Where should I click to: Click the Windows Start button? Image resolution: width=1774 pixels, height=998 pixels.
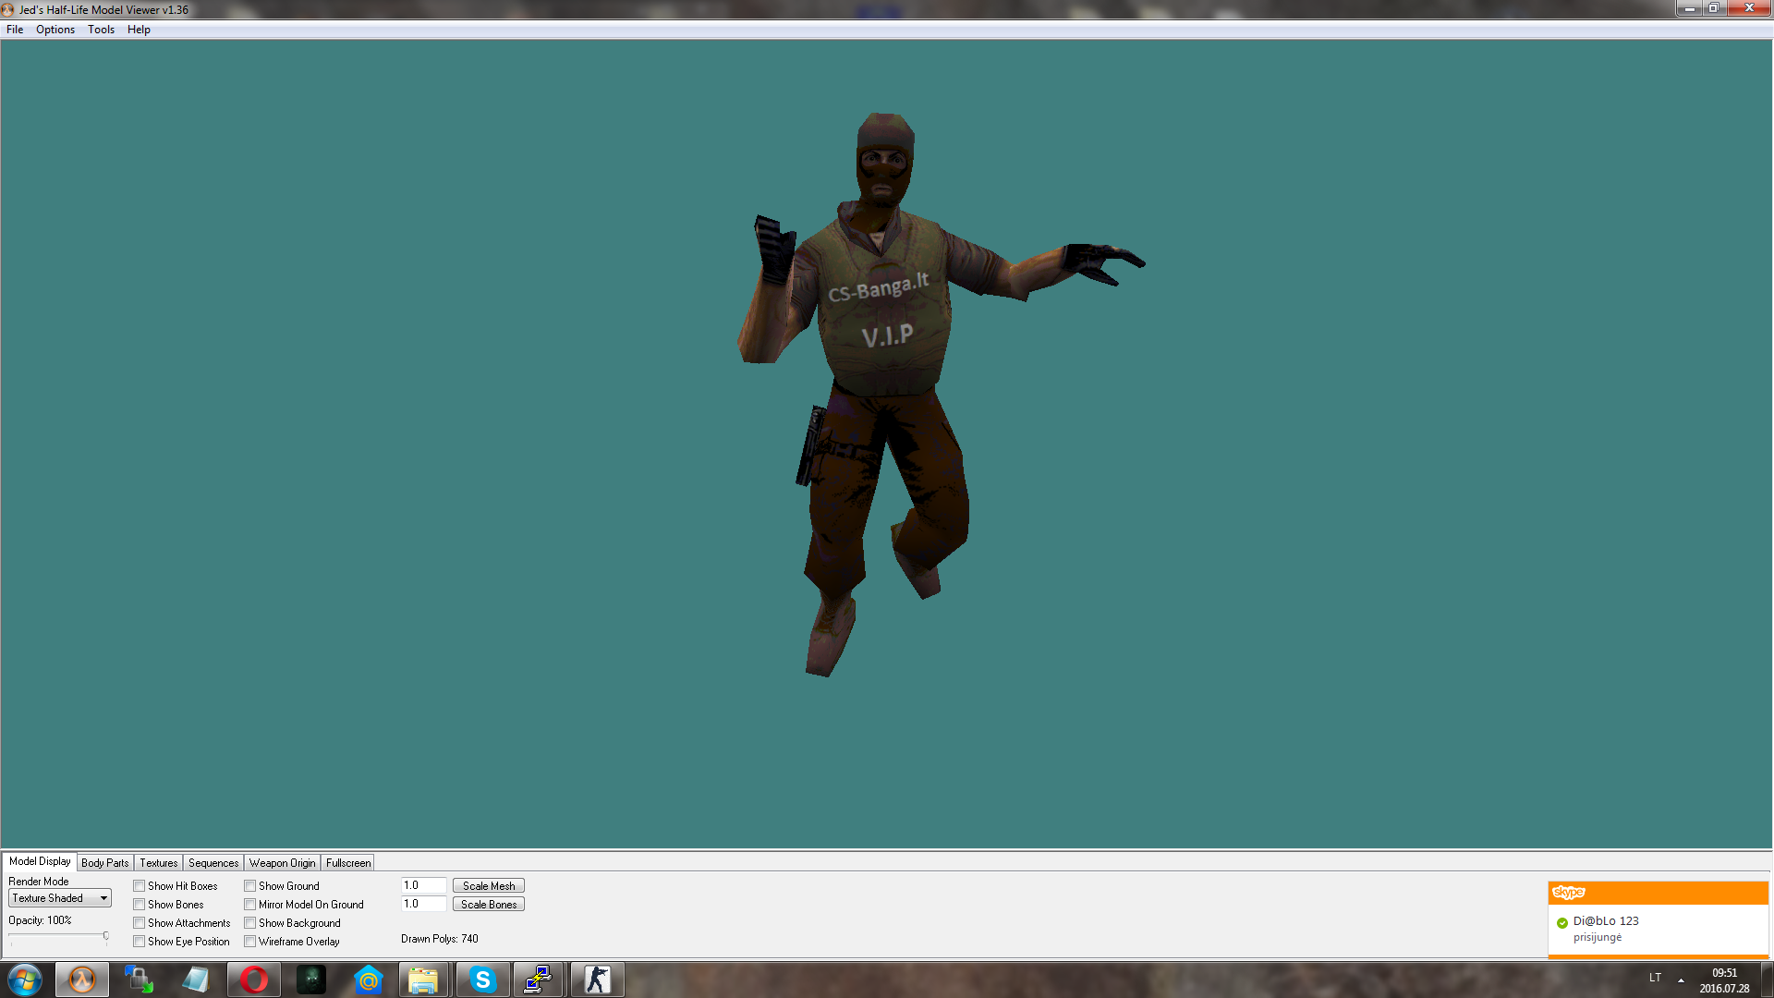tap(25, 980)
